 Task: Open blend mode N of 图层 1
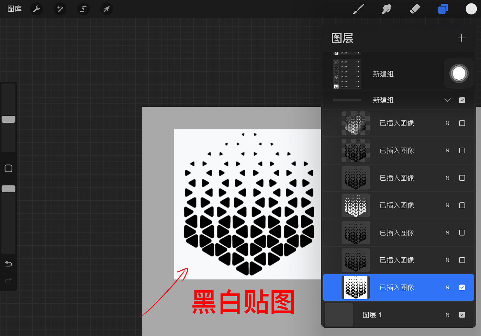(447, 315)
